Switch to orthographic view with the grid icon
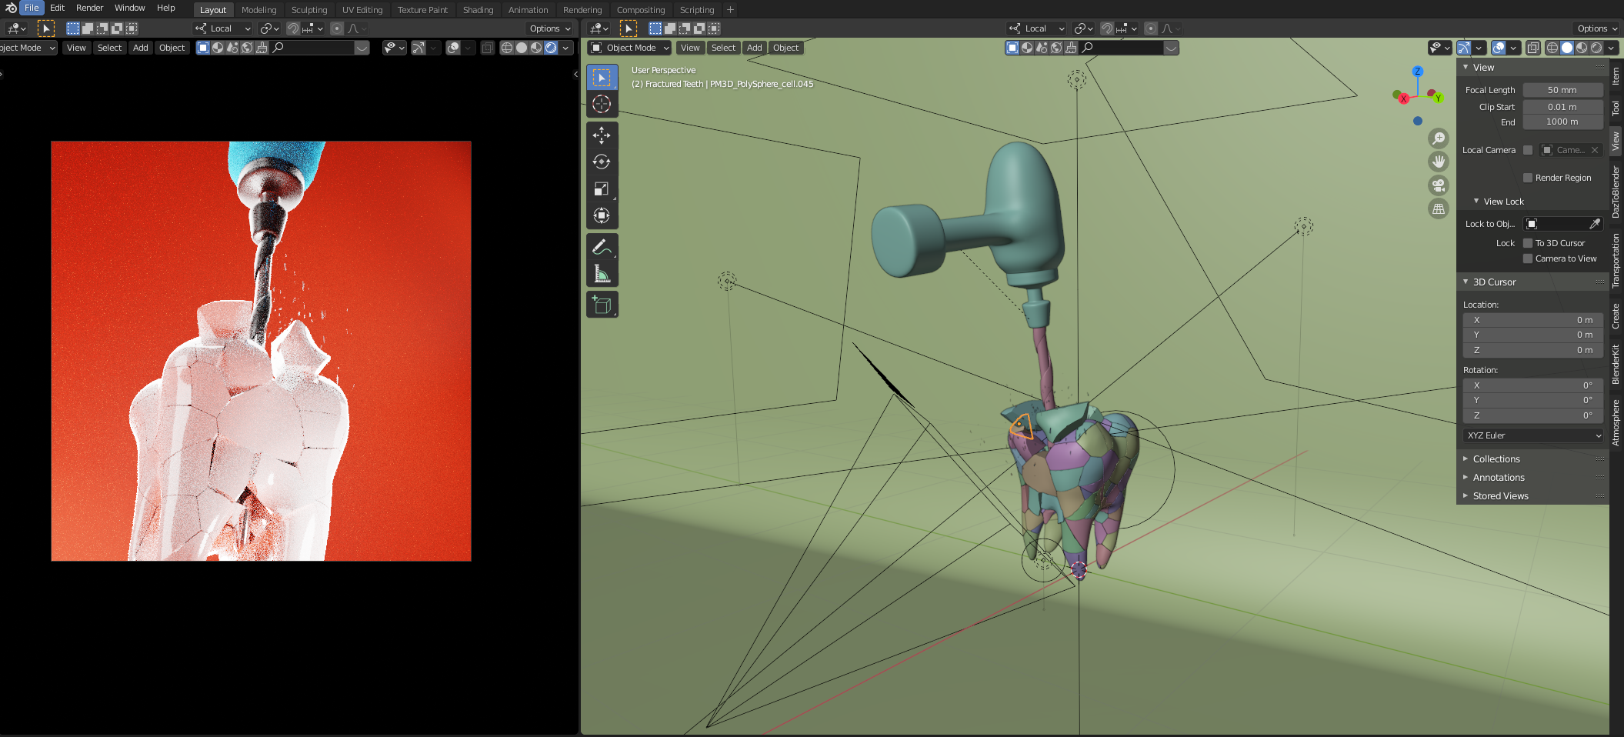The width and height of the screenshot is (1624, 737). [x=1438, y=208]
